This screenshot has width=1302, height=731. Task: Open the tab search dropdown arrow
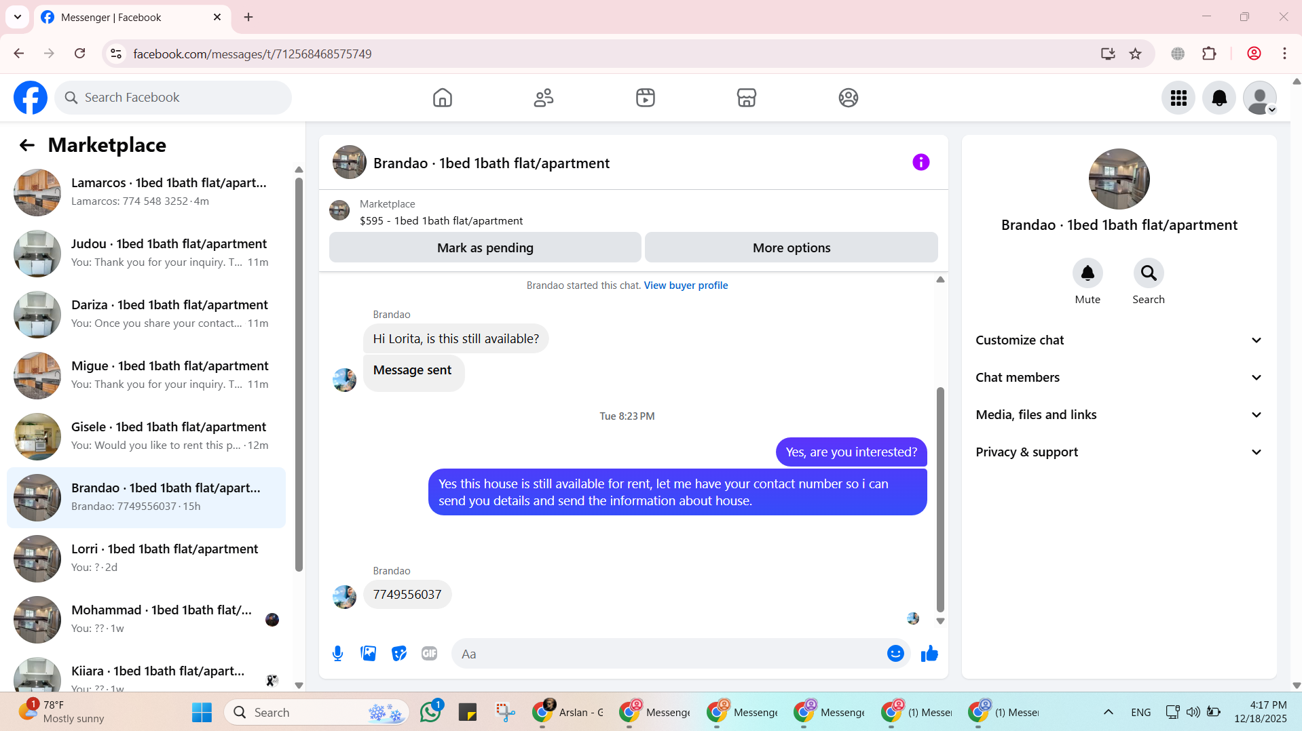pos(18,17)
